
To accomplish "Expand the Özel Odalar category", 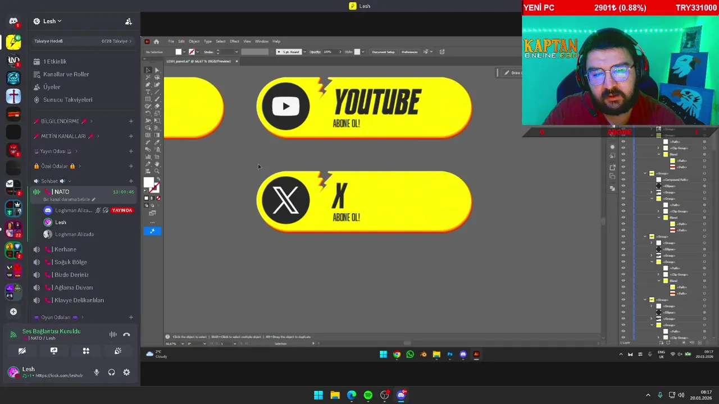I will 57,166.
